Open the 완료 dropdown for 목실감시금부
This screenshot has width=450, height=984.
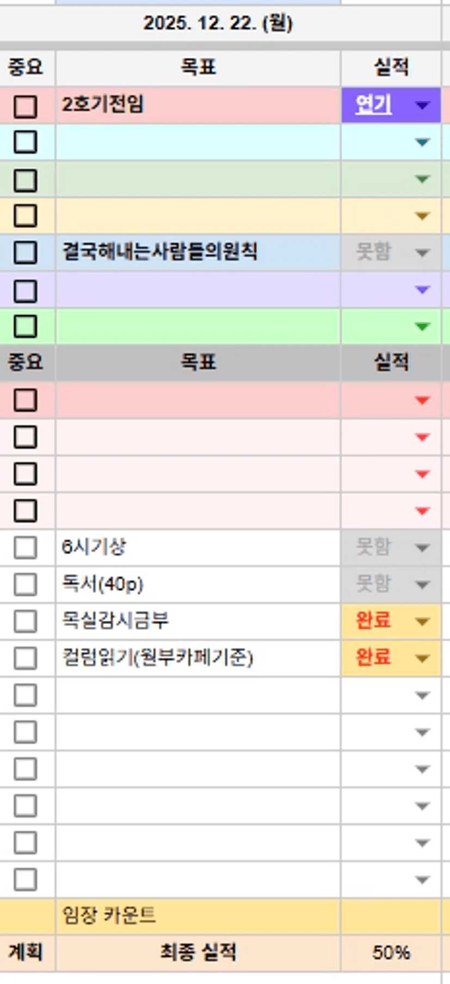point(423,621)
